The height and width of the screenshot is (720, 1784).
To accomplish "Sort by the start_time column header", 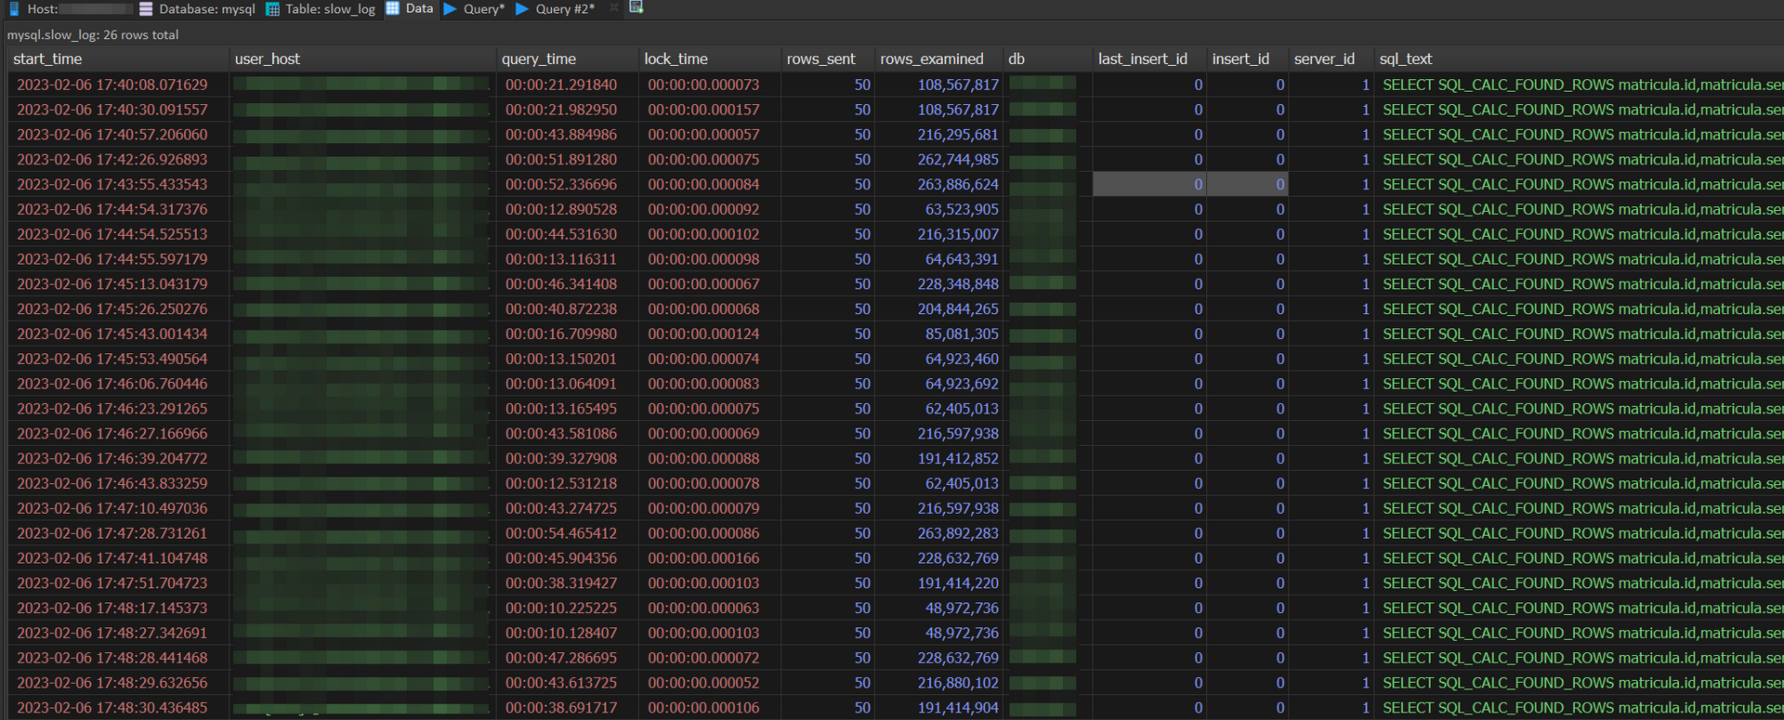I will click(47, 59).
